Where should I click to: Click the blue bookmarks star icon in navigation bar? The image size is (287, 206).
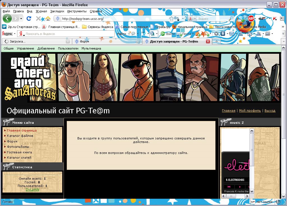coord(43,19)
